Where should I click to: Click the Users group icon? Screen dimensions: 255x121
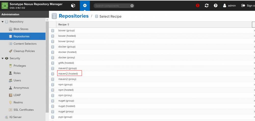click(10, 80)
